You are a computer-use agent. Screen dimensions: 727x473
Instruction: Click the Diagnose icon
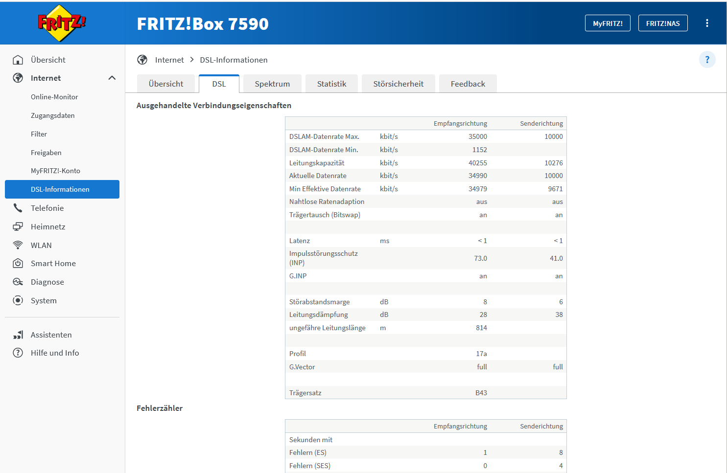point(18,282)
